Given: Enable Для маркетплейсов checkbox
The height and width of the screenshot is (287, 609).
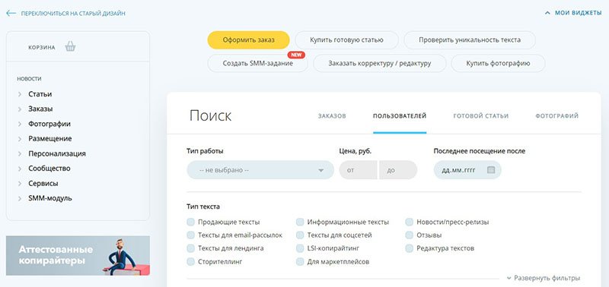Looking at the screenshot, I should point(300,261).
